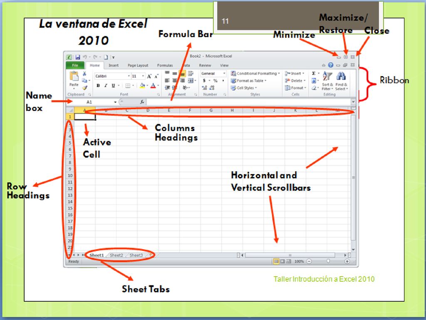Toggle Bold formatting
This screenshot has width=426, height=320.
coord(98,86)
